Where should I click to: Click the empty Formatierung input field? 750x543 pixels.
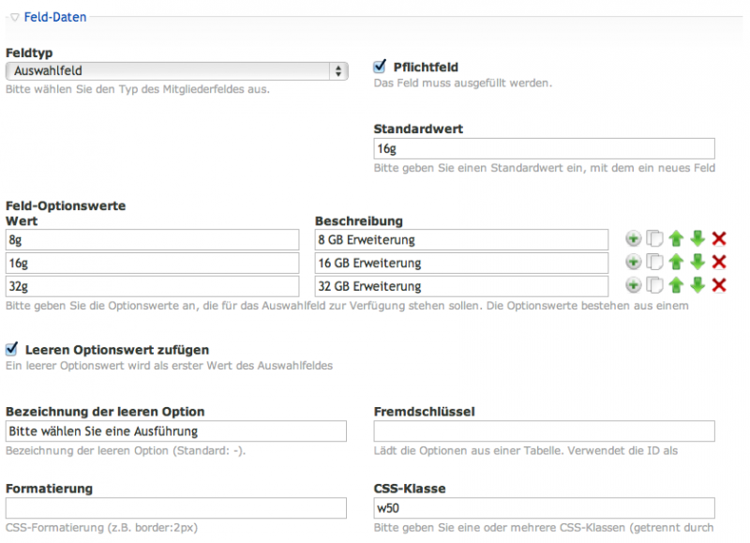176,507
